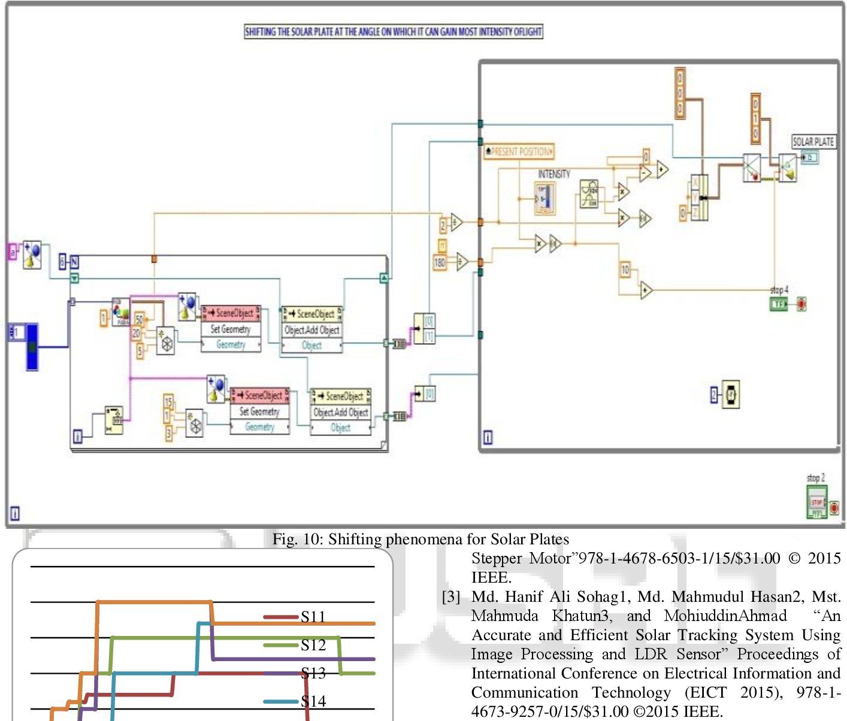The width and height of the screenshot is (847, 721).
Task: Click the divide node fed by constant 2
Action: [x=456, y=222]
